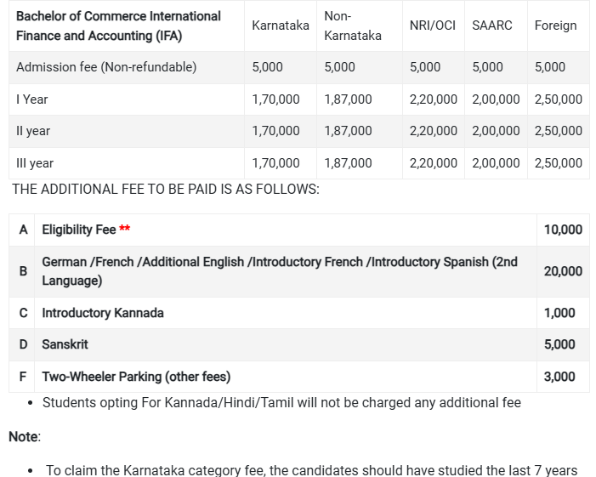596x477 pixels.
Task: Click THE ADDITIONAL FEE TO BE PAID heading
Action: tap(166, 189)
